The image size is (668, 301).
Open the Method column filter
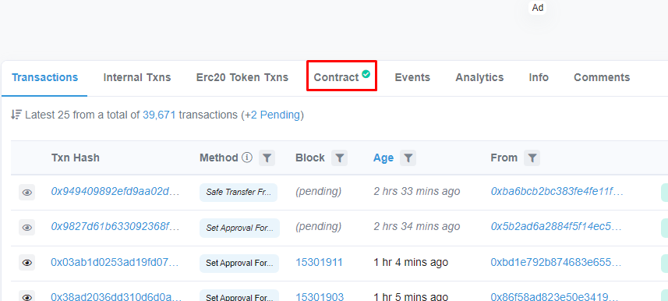pyautogui.click(x=267, y=158)
